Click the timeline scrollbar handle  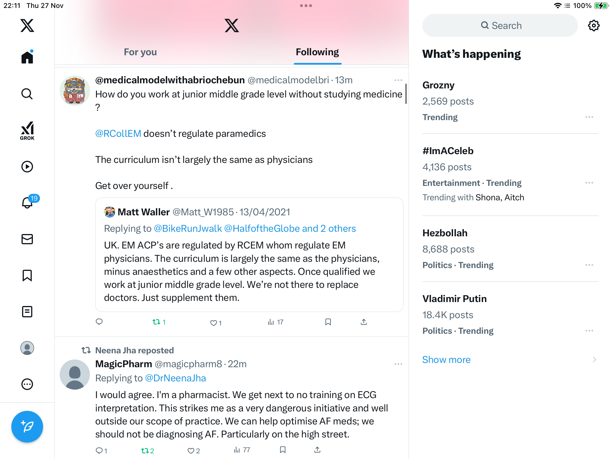pyautogui.click(x=406, y=94)
